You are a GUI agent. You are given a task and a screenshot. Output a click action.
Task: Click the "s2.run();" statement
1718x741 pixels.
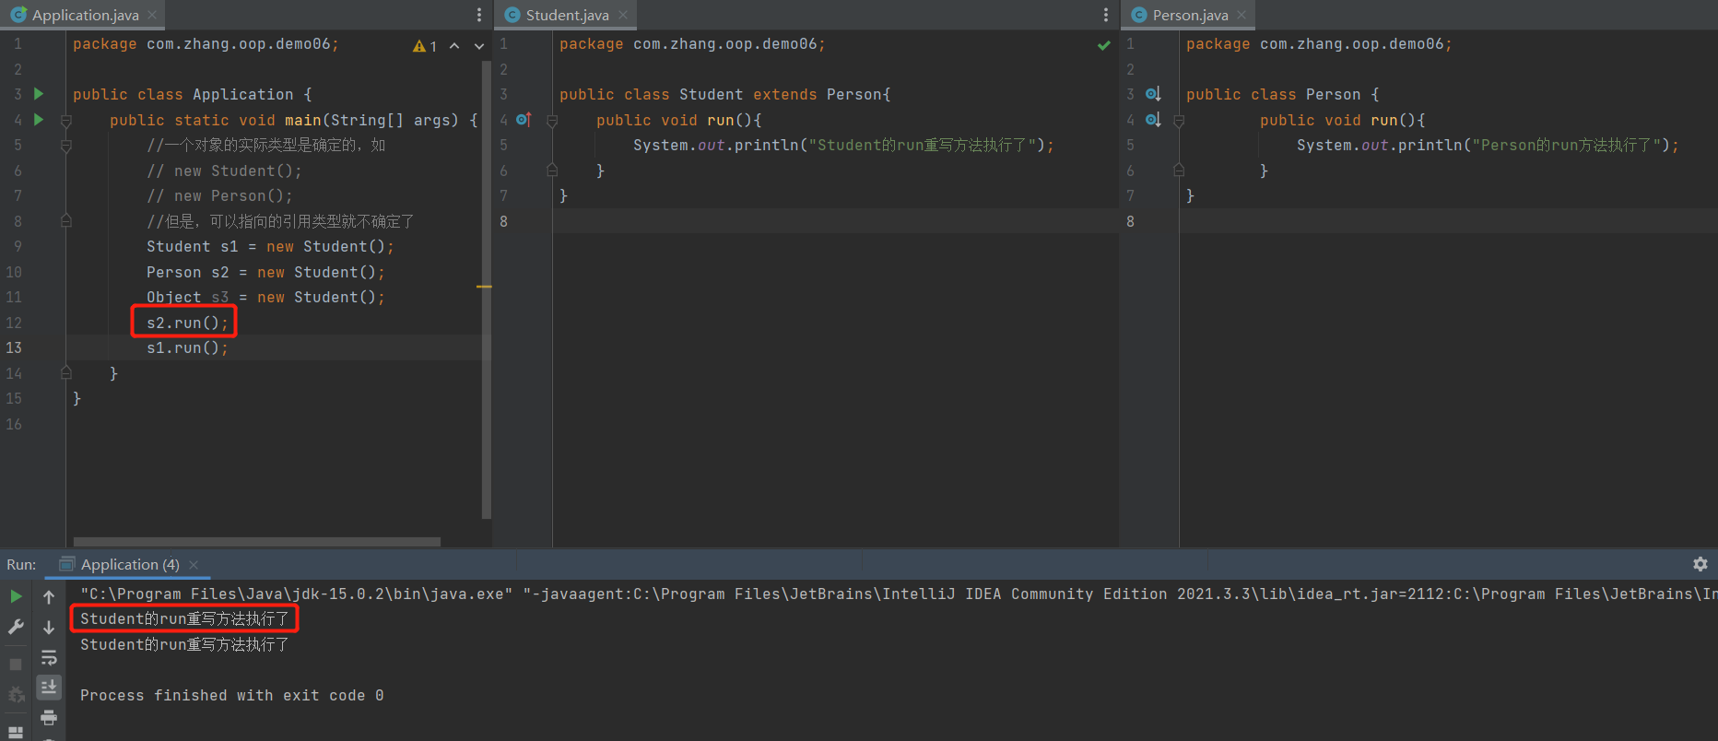(x=187, y=323)
